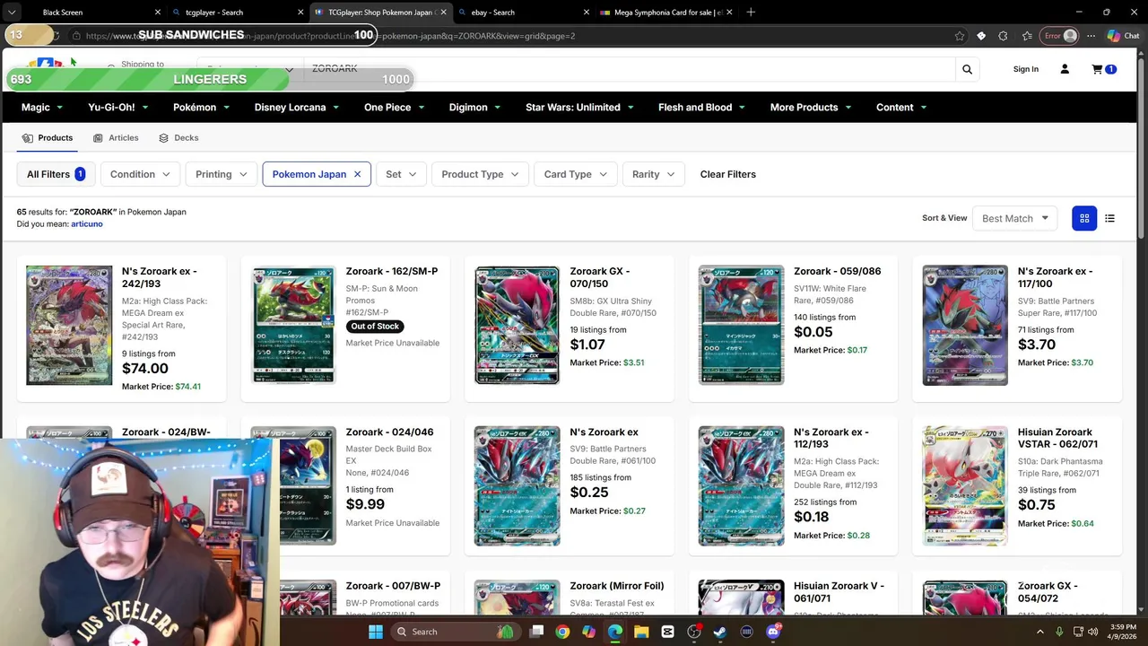Switch to list view layout
Viewport: 1148px width, 646px height.
[1109, 218]
